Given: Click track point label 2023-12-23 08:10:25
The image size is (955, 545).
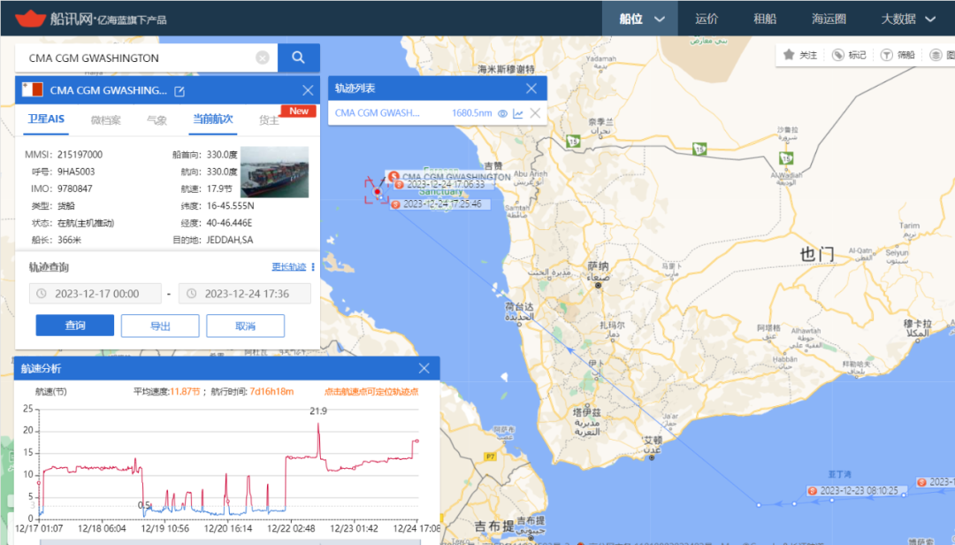Looking at the screenshot, I should 858,490.
